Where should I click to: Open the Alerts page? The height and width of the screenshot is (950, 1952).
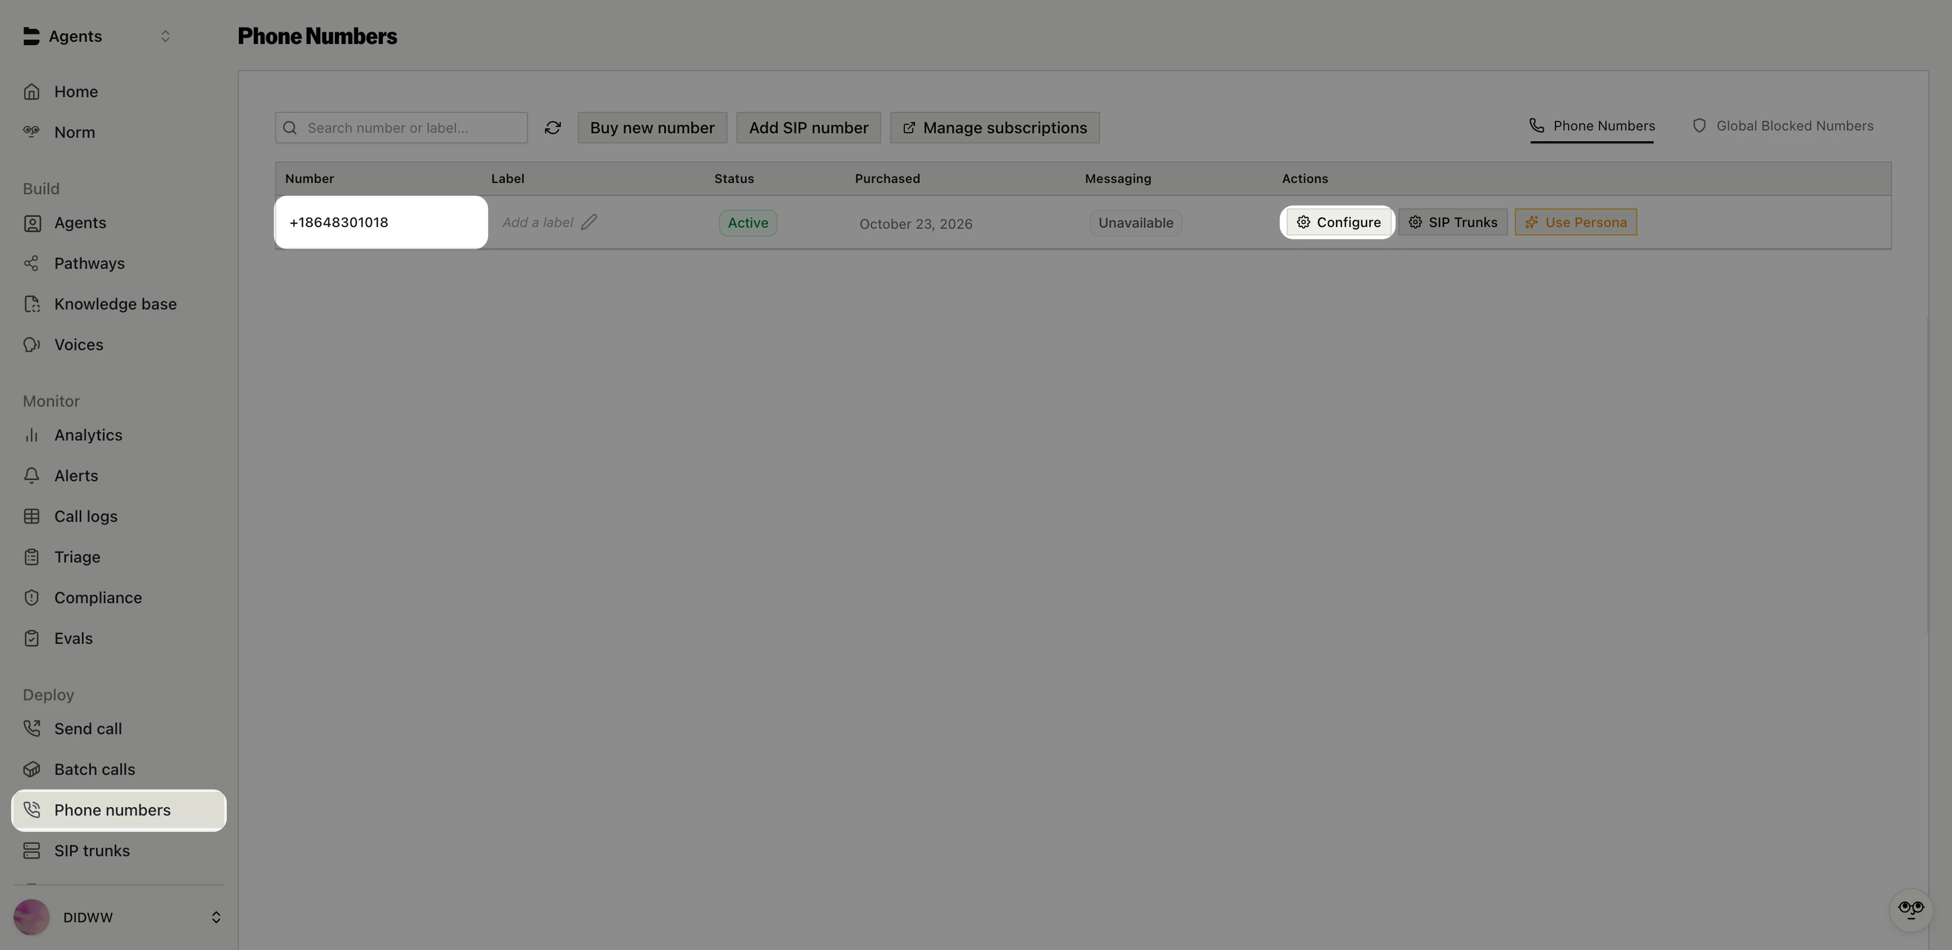tap(118, 476)
